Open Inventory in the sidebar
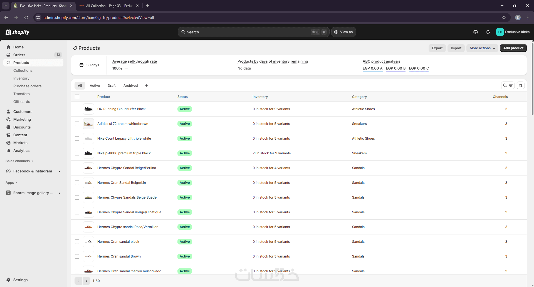This screenshot has height=287, width=534. click(21, 78)
